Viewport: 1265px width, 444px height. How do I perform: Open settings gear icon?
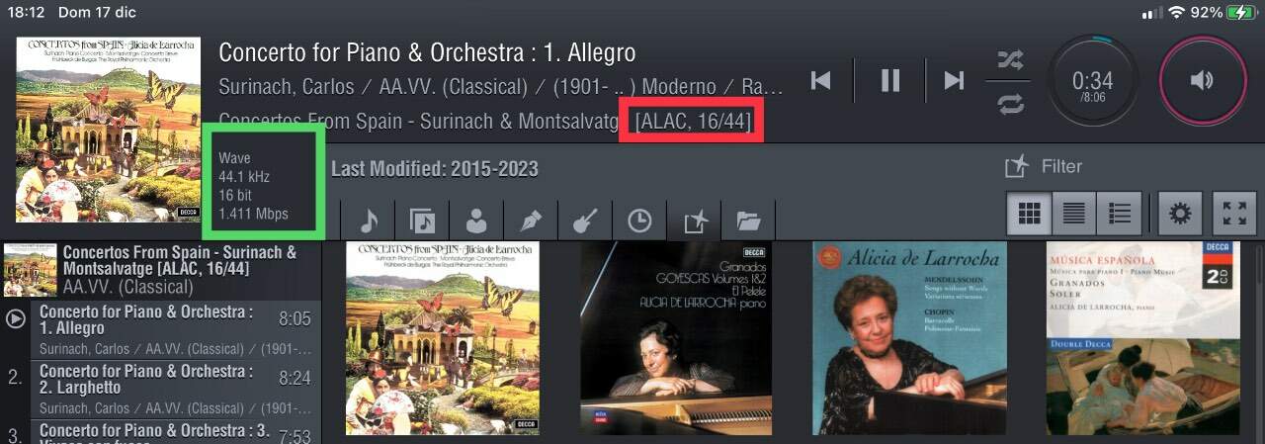tap(1180, 214)
